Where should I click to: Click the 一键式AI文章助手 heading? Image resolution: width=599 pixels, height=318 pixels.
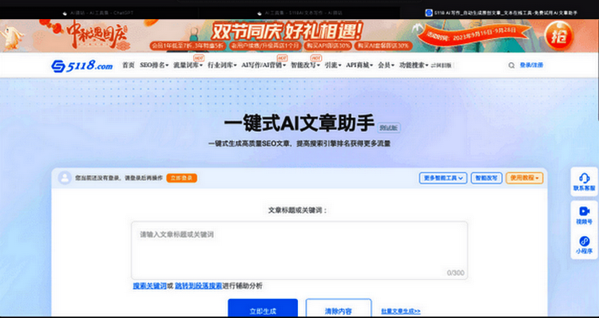click(299, 124)
